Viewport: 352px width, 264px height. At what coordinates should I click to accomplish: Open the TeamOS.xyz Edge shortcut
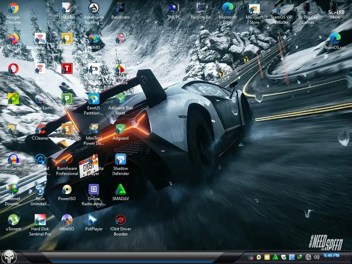[335, 38]
